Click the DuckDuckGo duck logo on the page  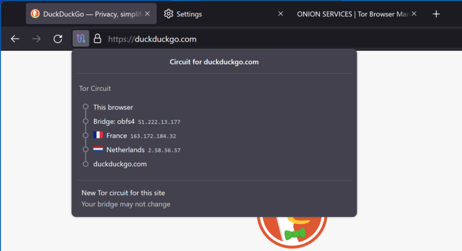click(292, 232)
